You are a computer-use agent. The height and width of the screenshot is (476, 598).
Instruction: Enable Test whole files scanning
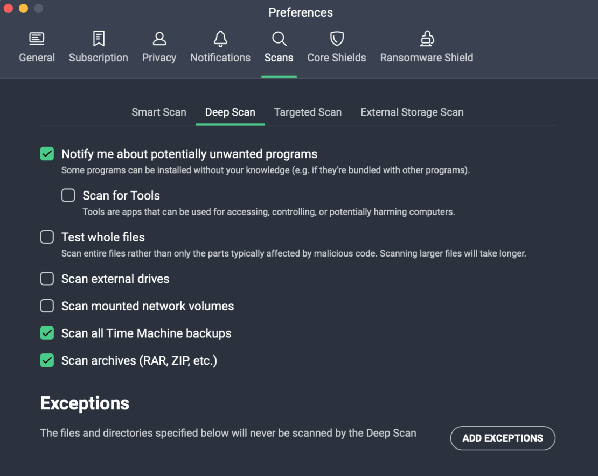point(47,237)
